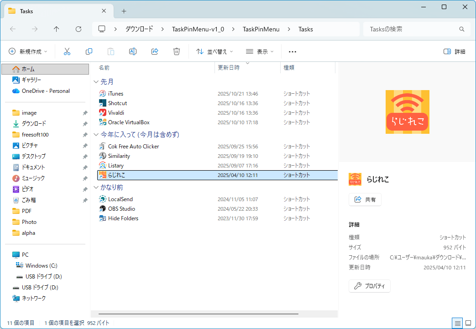Click the Copy icon in toolbar

click(x=89, y=51)
